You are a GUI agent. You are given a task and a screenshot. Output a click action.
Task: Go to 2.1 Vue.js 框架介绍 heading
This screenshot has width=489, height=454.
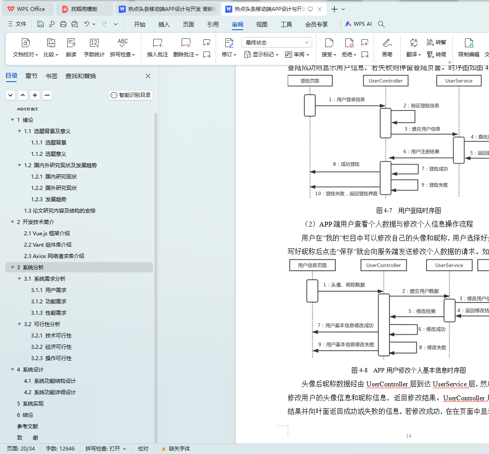point(47,233)
